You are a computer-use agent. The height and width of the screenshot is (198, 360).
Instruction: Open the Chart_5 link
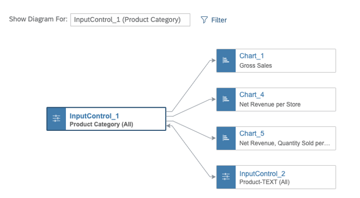tap(251, 133)
